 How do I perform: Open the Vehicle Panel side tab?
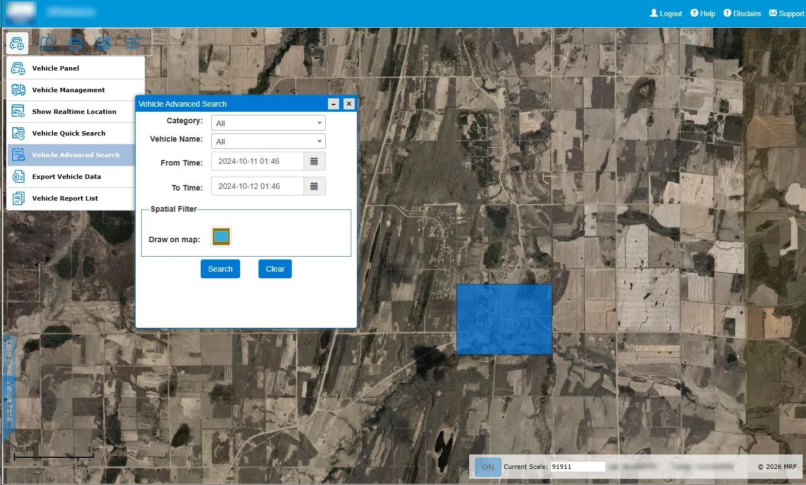coord(9,401)
